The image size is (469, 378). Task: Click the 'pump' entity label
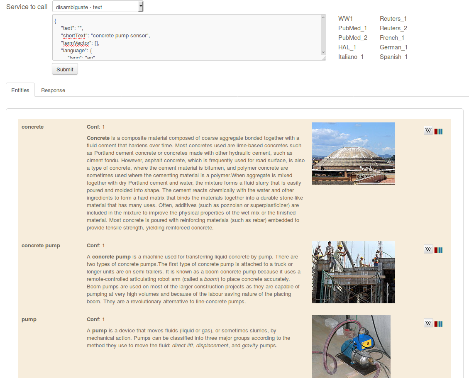[x=29, y=319]
